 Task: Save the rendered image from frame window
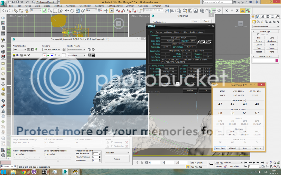(x=14, y=55)
